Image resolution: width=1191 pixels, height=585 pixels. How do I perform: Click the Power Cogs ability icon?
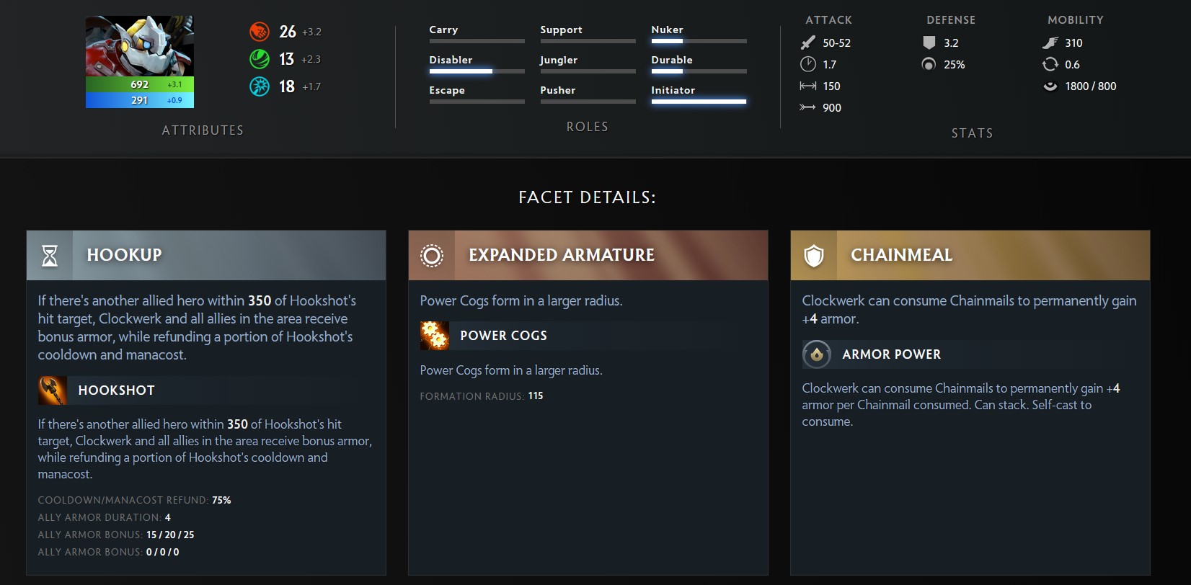point(435,336)
